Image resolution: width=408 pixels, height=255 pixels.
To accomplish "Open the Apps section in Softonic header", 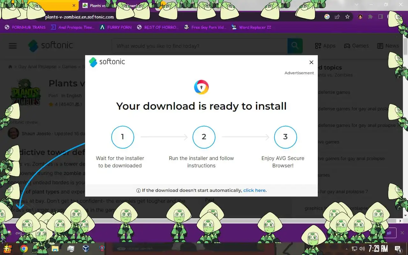I will (325, 46).
